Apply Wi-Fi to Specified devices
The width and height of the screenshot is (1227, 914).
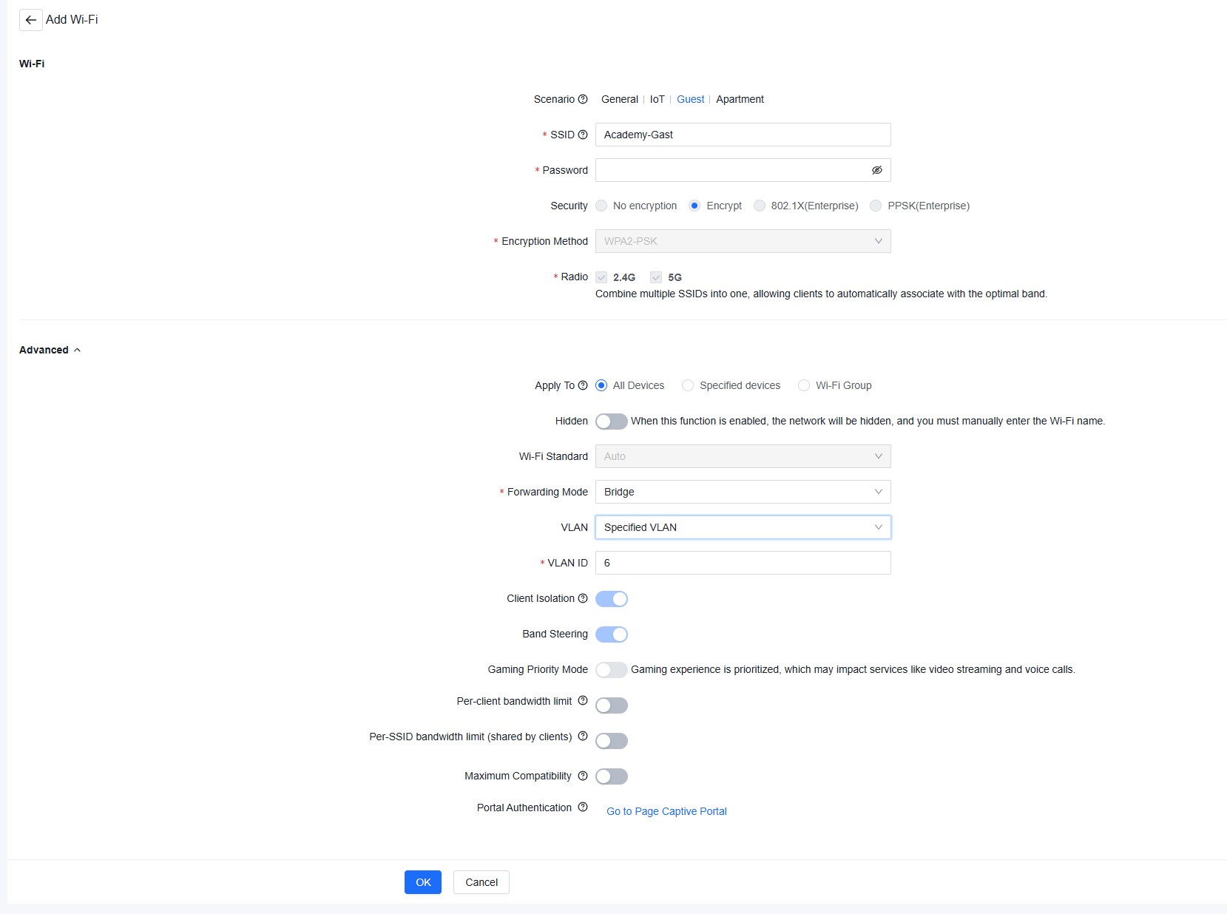point(688,385)
